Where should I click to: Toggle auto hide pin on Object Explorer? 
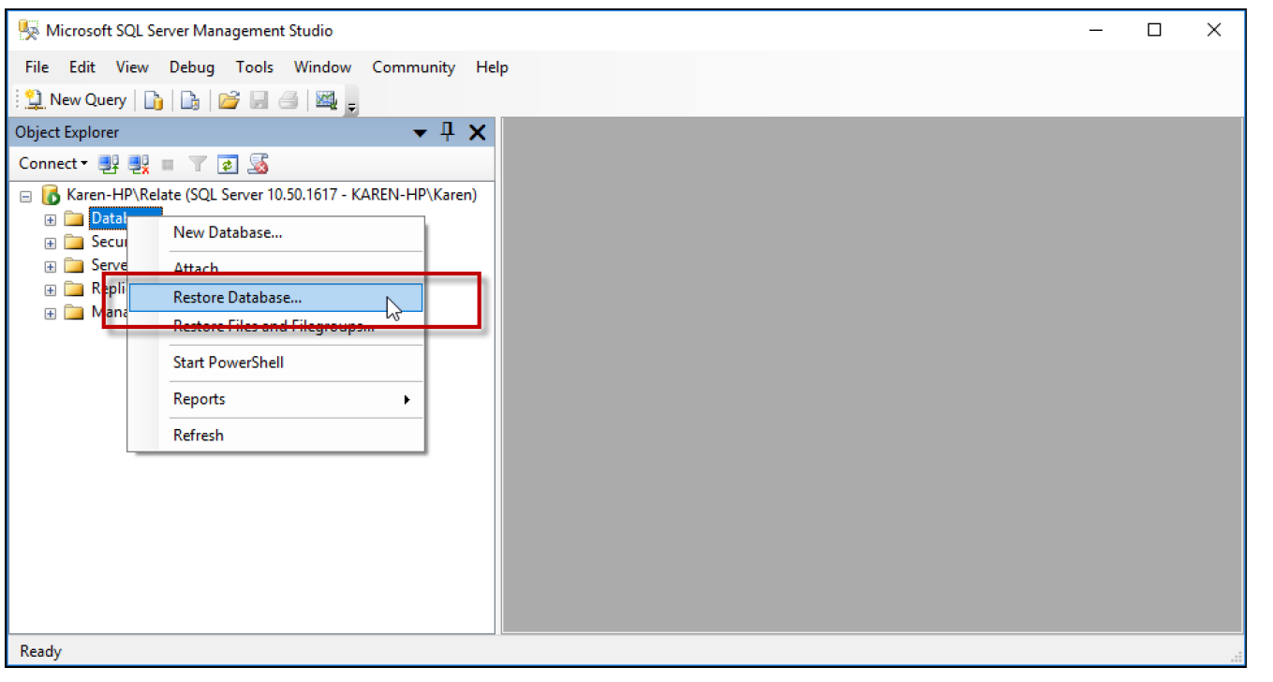448,132
